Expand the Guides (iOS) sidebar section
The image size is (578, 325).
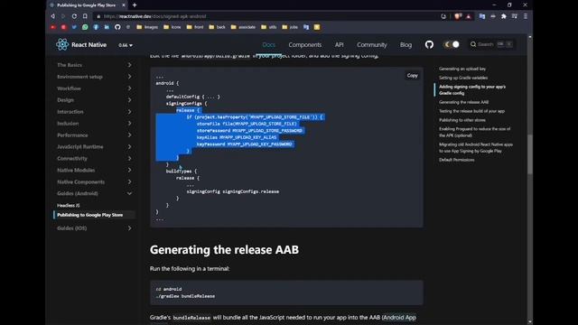tap(94, 228)
